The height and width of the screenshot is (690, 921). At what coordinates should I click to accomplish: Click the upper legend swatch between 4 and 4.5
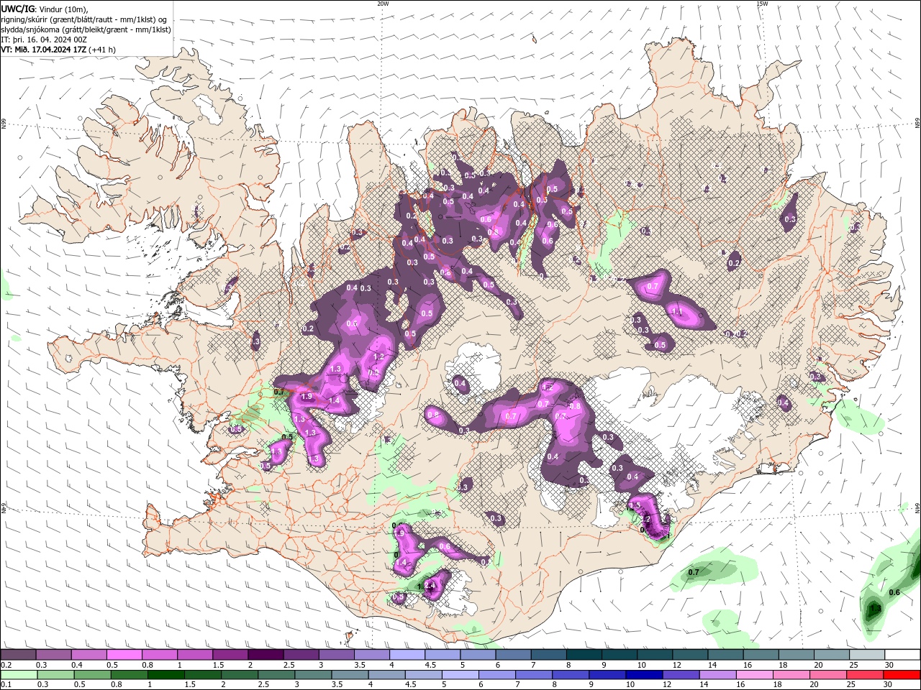coord(407,655)
